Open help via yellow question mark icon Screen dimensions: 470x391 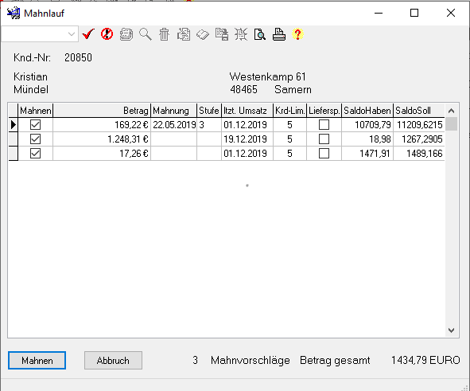click(x=297, y=34)
